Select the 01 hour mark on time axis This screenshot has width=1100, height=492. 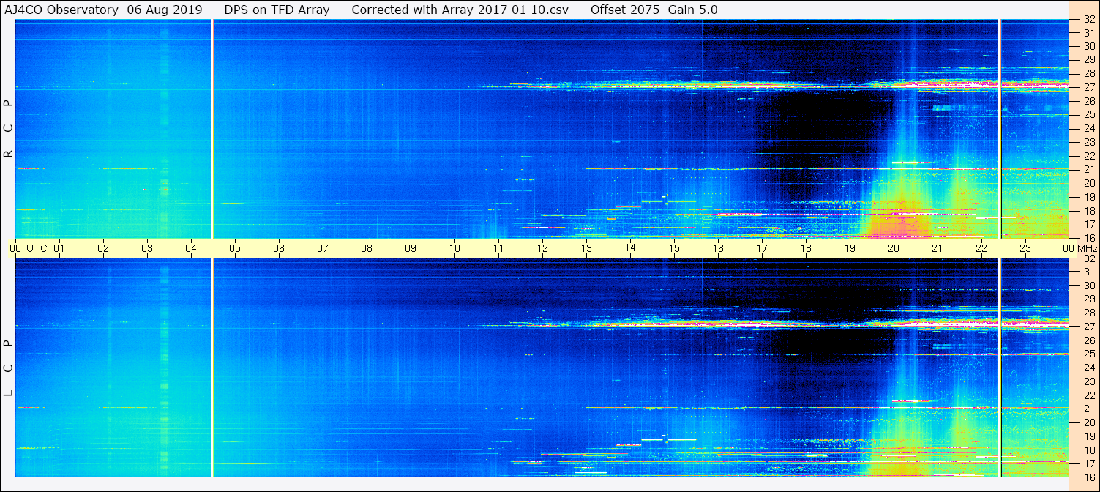click(x=59, y=248)
